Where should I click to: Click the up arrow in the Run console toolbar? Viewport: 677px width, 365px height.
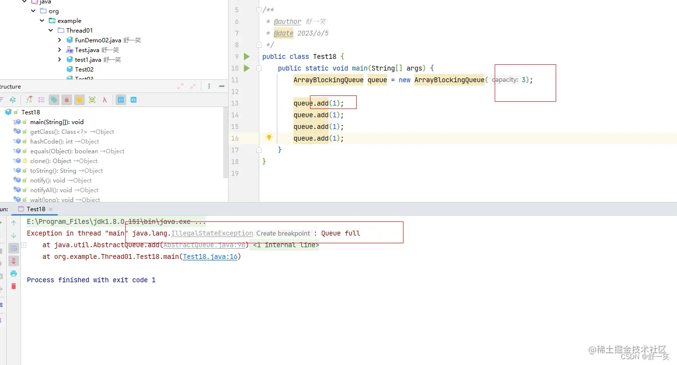[x=14, y=223]
